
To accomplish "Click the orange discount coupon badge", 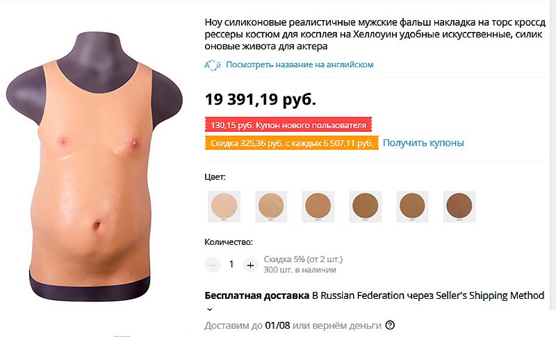I will tap(291, 143).
